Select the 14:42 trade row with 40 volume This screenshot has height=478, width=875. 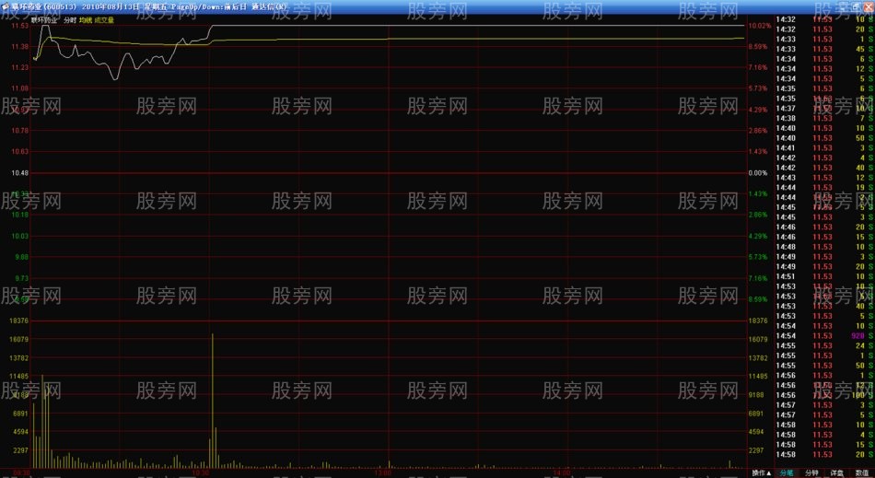click(x=824, y=168)
